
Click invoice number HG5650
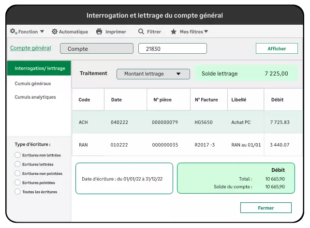(204, 122)
